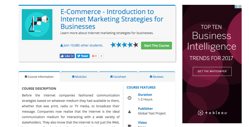Click the Tableau logo in the advertisement
249x127 pixels.
pyautogui.click(x=212, y=113)
